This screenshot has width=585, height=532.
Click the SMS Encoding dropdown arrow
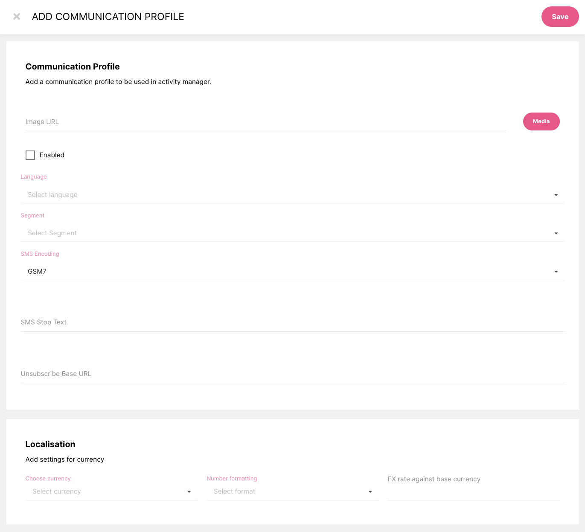(556, 272)
